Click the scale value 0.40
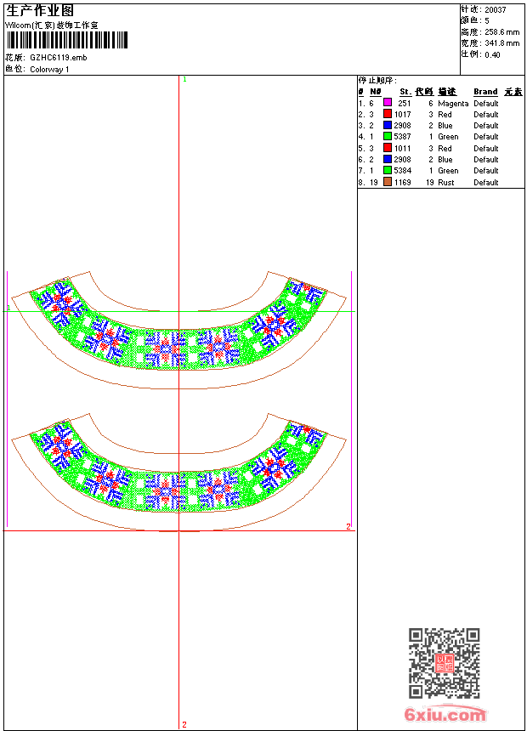The height and width of the screenshot is (731, 527). (492, 55)
